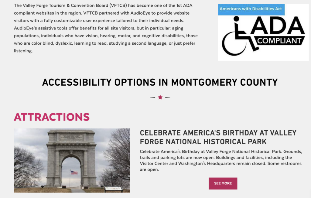The width and height of the screenshot is (311, 198).
Task: Open the Valley Forge memorial arch photo
Action: tap(72, 161)
